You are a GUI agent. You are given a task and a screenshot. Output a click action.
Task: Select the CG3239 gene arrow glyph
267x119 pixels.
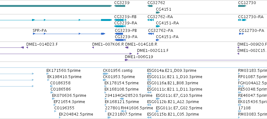pyautogui.click(x=120, y=6)
